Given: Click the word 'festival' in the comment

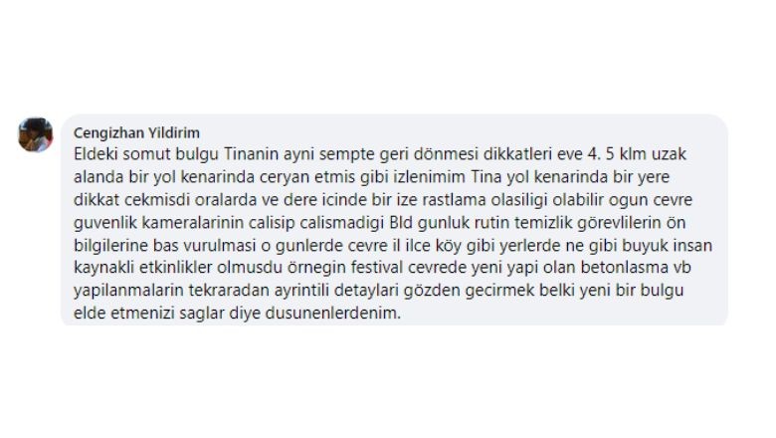Looking at the screenshot, I should pos(377,268).
